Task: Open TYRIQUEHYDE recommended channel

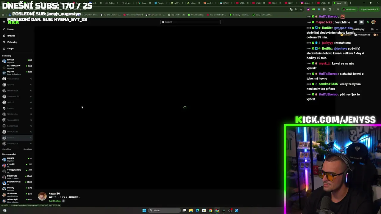Action: 17,171
